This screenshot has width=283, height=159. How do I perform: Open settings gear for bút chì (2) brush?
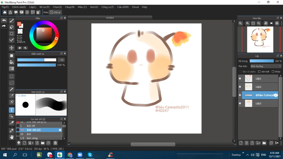coord(60,130)
